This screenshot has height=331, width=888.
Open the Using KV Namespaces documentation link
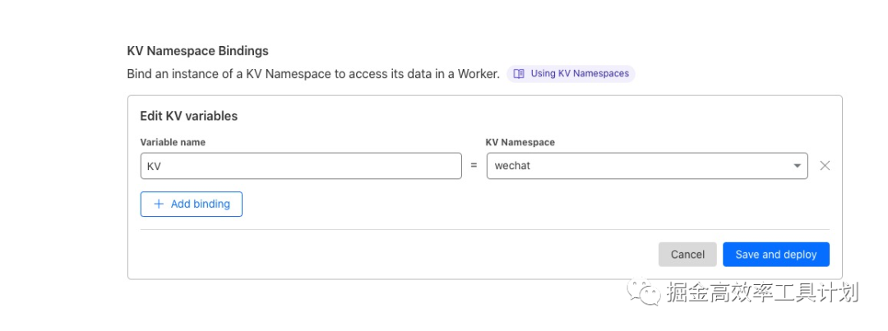coord(579,74)
